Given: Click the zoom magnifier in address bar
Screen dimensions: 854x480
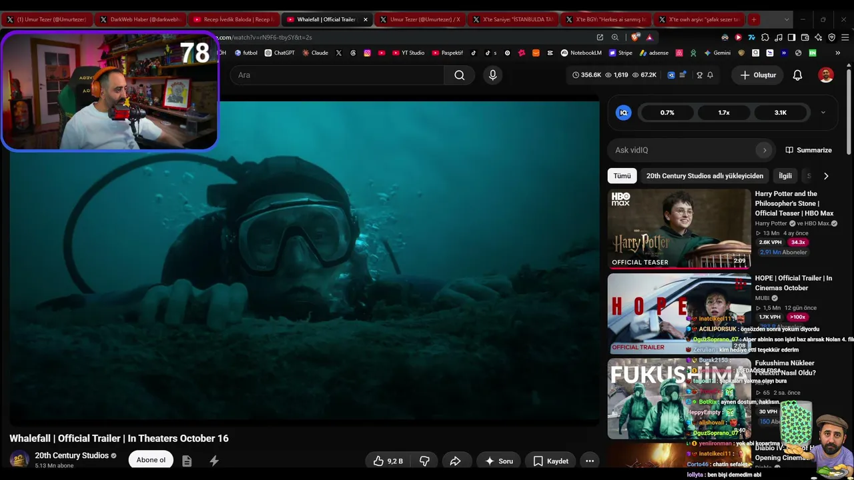Looking at the screenshot, I should click(614, 37).
